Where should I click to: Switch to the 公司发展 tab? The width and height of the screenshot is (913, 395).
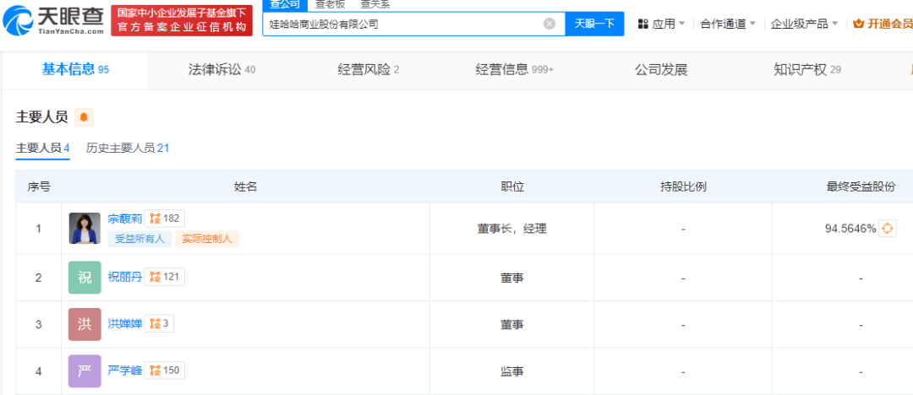click(x=661, y=70)
